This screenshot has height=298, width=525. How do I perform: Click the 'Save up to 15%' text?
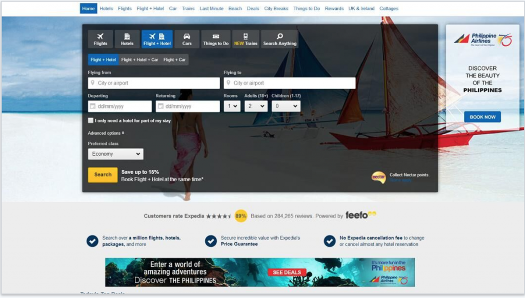click(x=140, y=172)
